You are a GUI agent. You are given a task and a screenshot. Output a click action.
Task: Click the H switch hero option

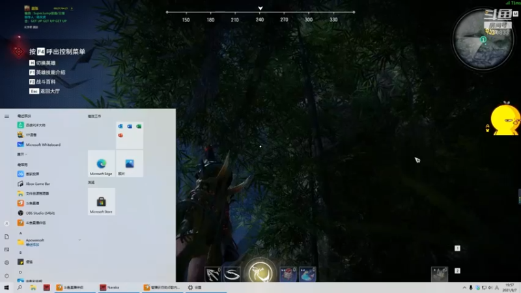coord(42,63)
